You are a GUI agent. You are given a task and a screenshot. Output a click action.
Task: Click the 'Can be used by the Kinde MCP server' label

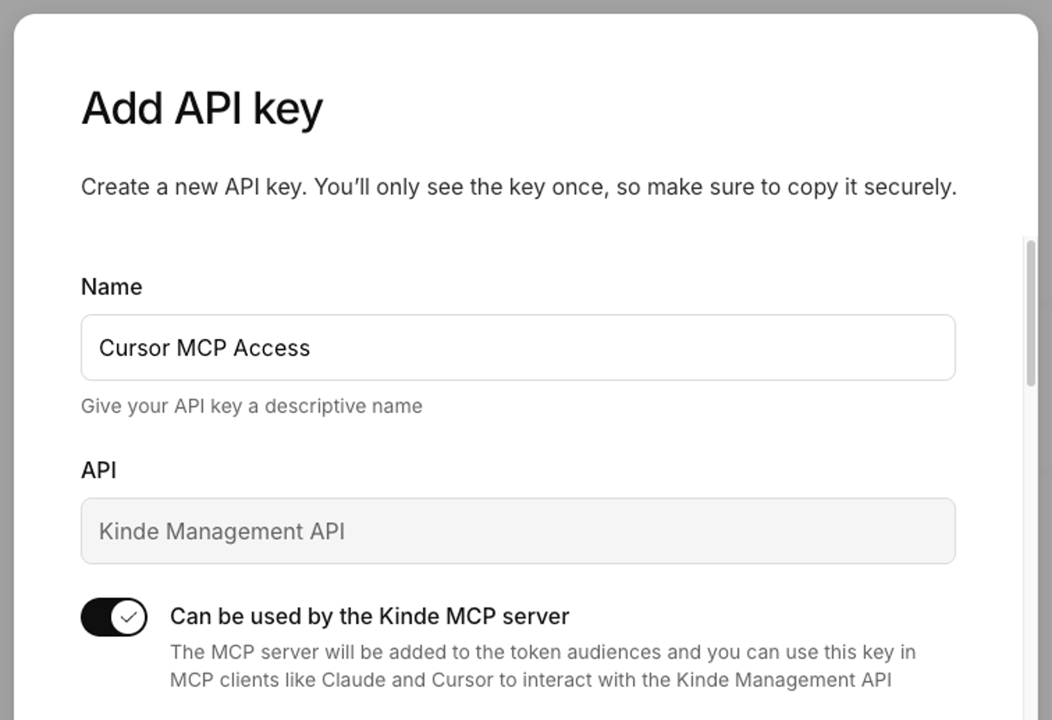(x=371, y=616)
